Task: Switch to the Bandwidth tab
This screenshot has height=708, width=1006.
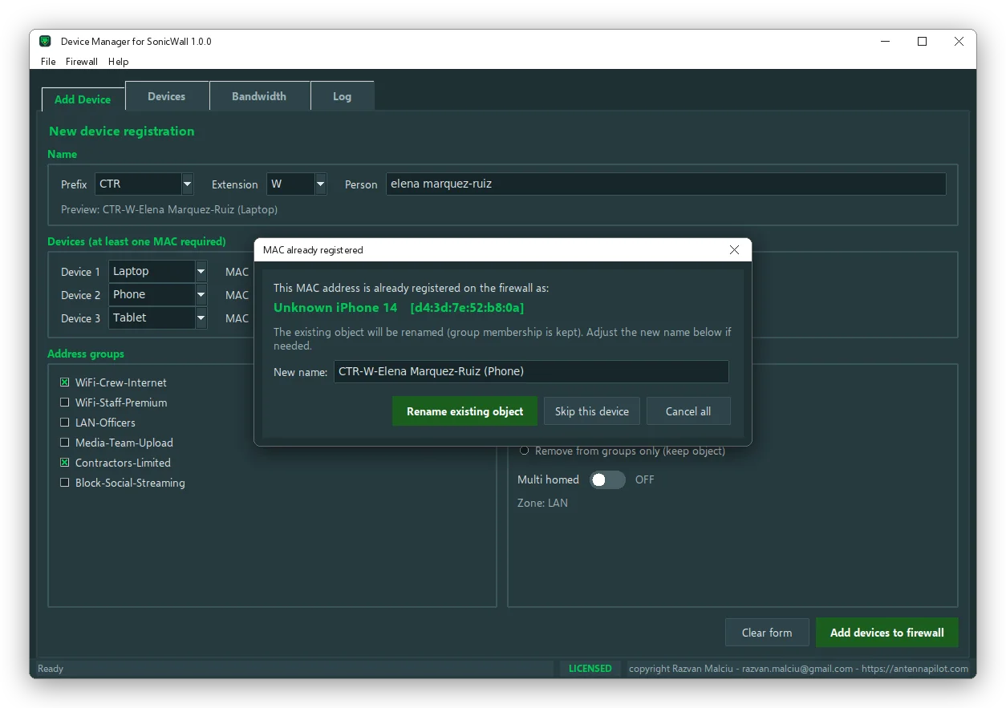Action: tap(259, 96)
